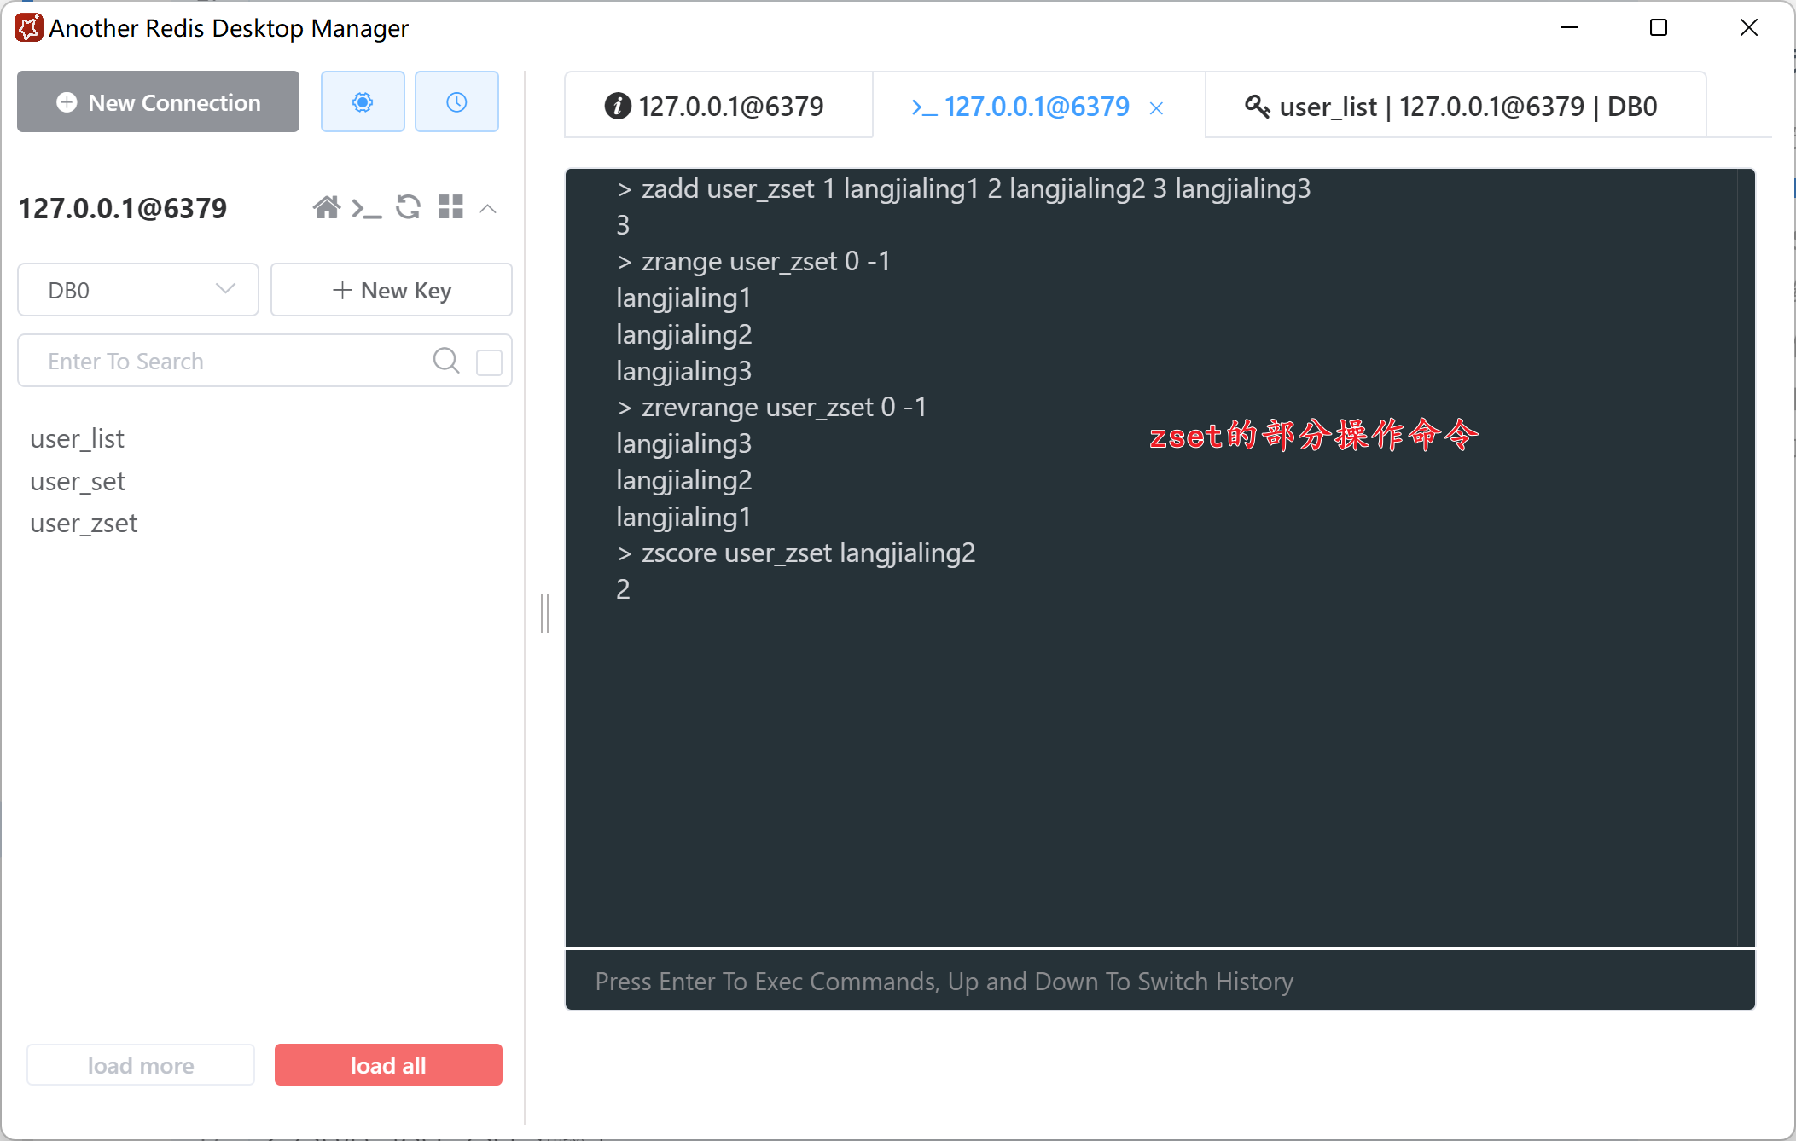Click the app logo in title bar
The width and height of the screenshot is (1796, 1141).
(x=28, y=28)
